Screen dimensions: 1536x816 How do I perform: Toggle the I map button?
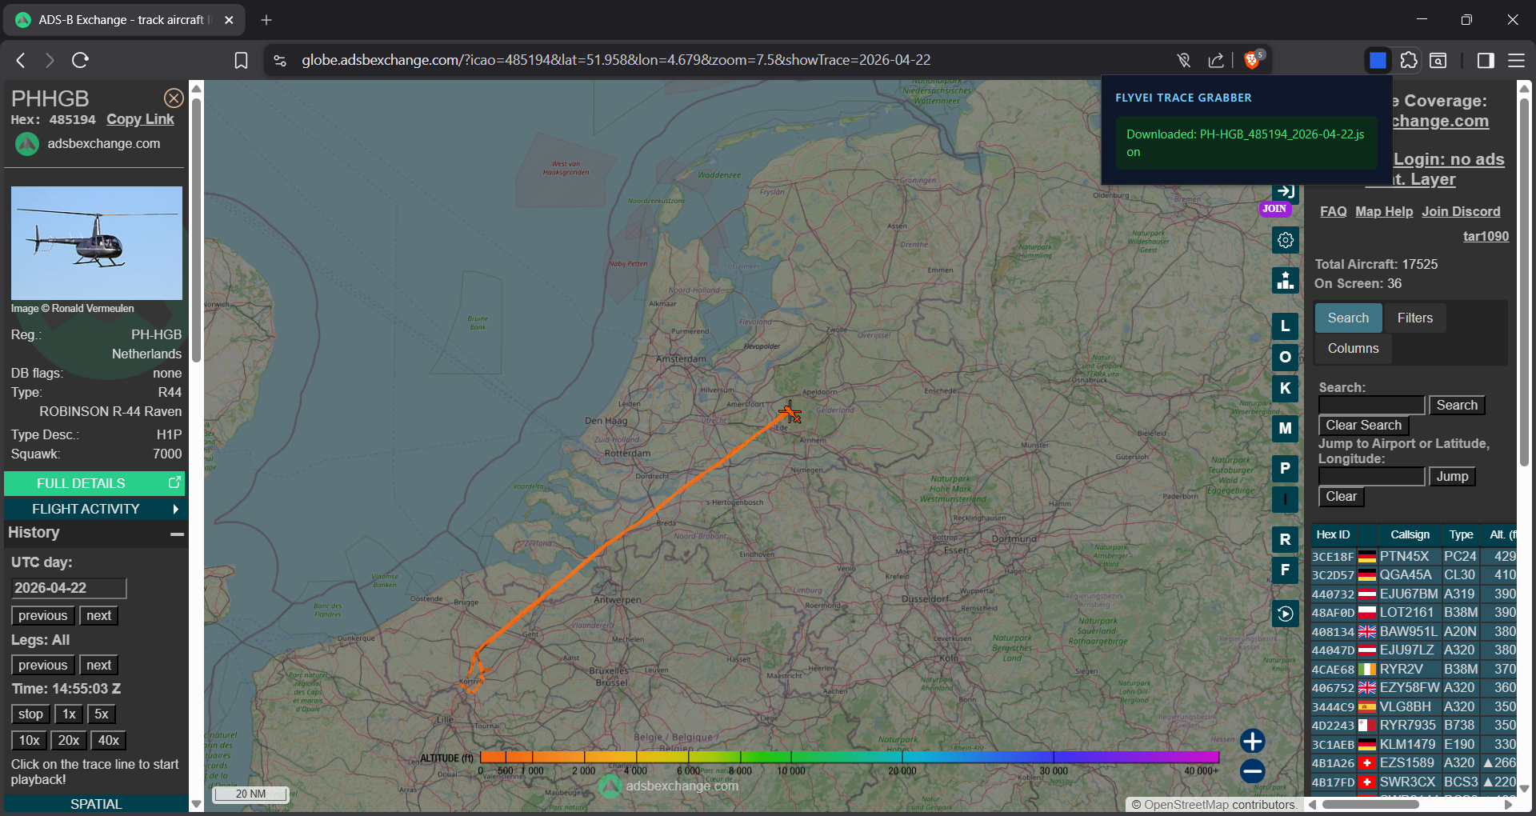click(1286, 500)
